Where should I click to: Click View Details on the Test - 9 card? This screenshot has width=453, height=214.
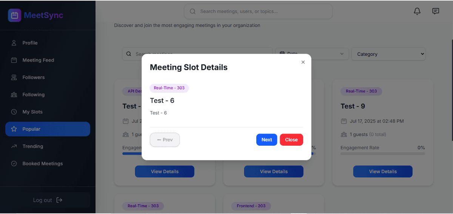click(383, 171)
